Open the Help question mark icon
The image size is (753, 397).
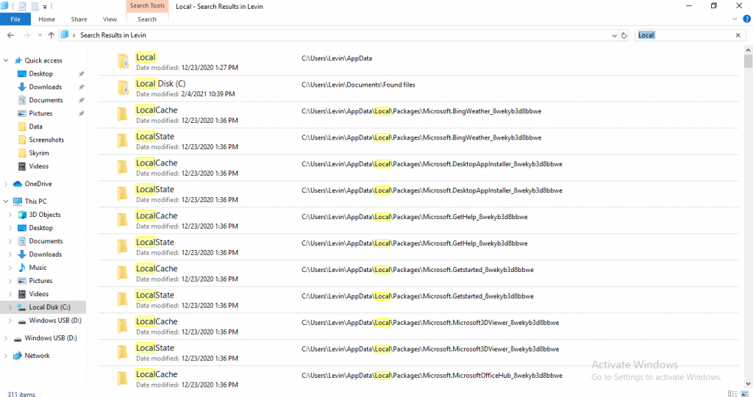(x=747, y=19)
